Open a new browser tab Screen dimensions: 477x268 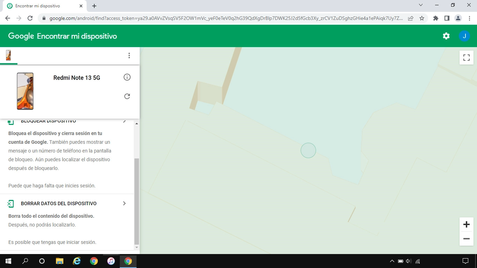[94, 6]
